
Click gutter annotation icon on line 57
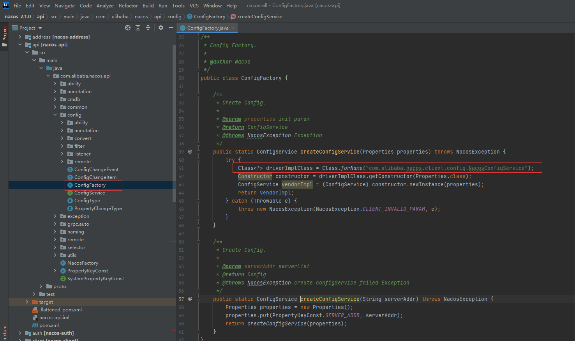click(190, 299)
